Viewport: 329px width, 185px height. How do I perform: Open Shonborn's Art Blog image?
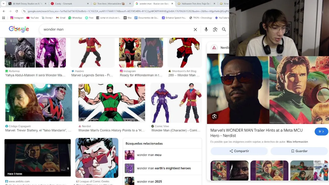coord(185,53)
